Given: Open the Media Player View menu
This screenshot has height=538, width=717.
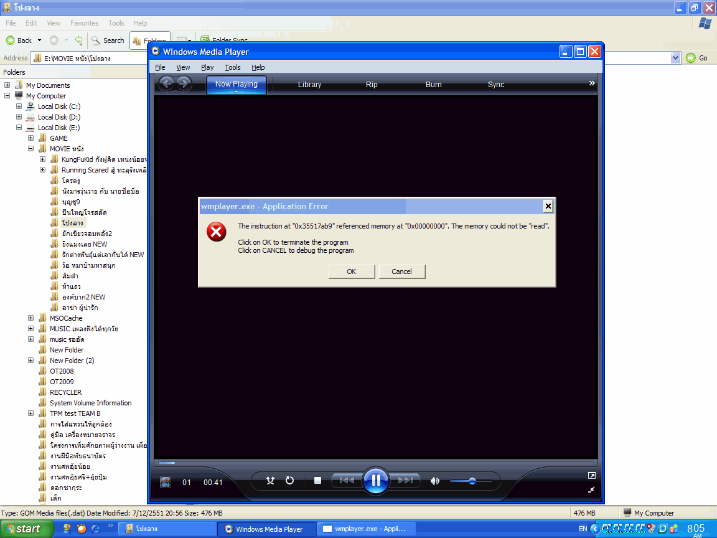Looking at the screenshot, I should (184, 67).
